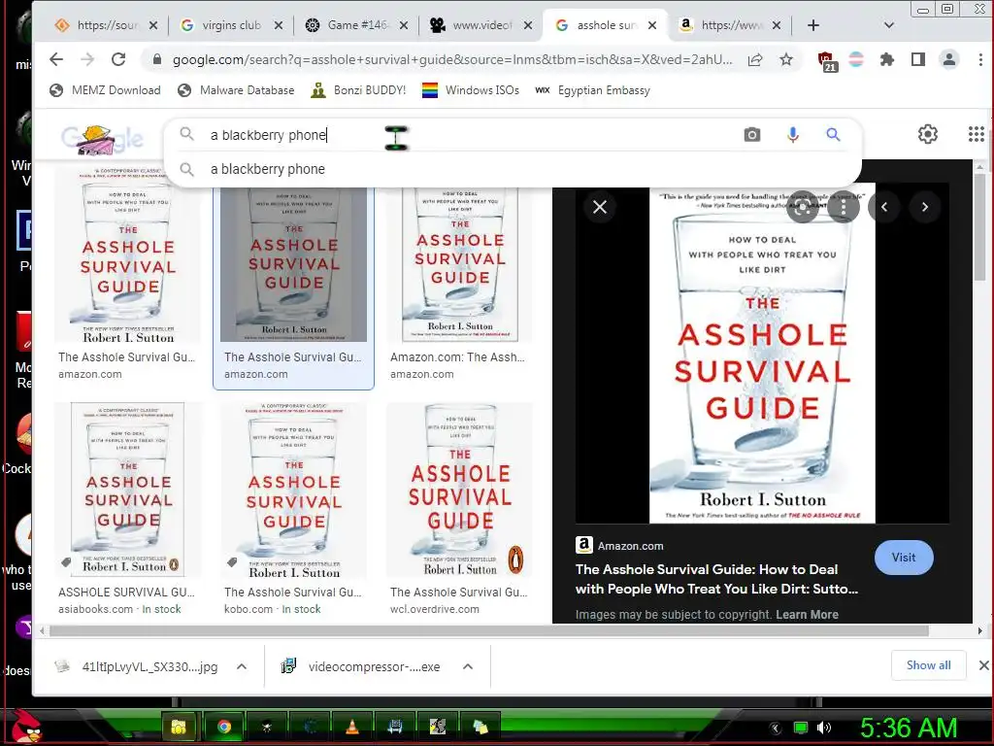Open the tab search dropdown arrow

point(889,25)
